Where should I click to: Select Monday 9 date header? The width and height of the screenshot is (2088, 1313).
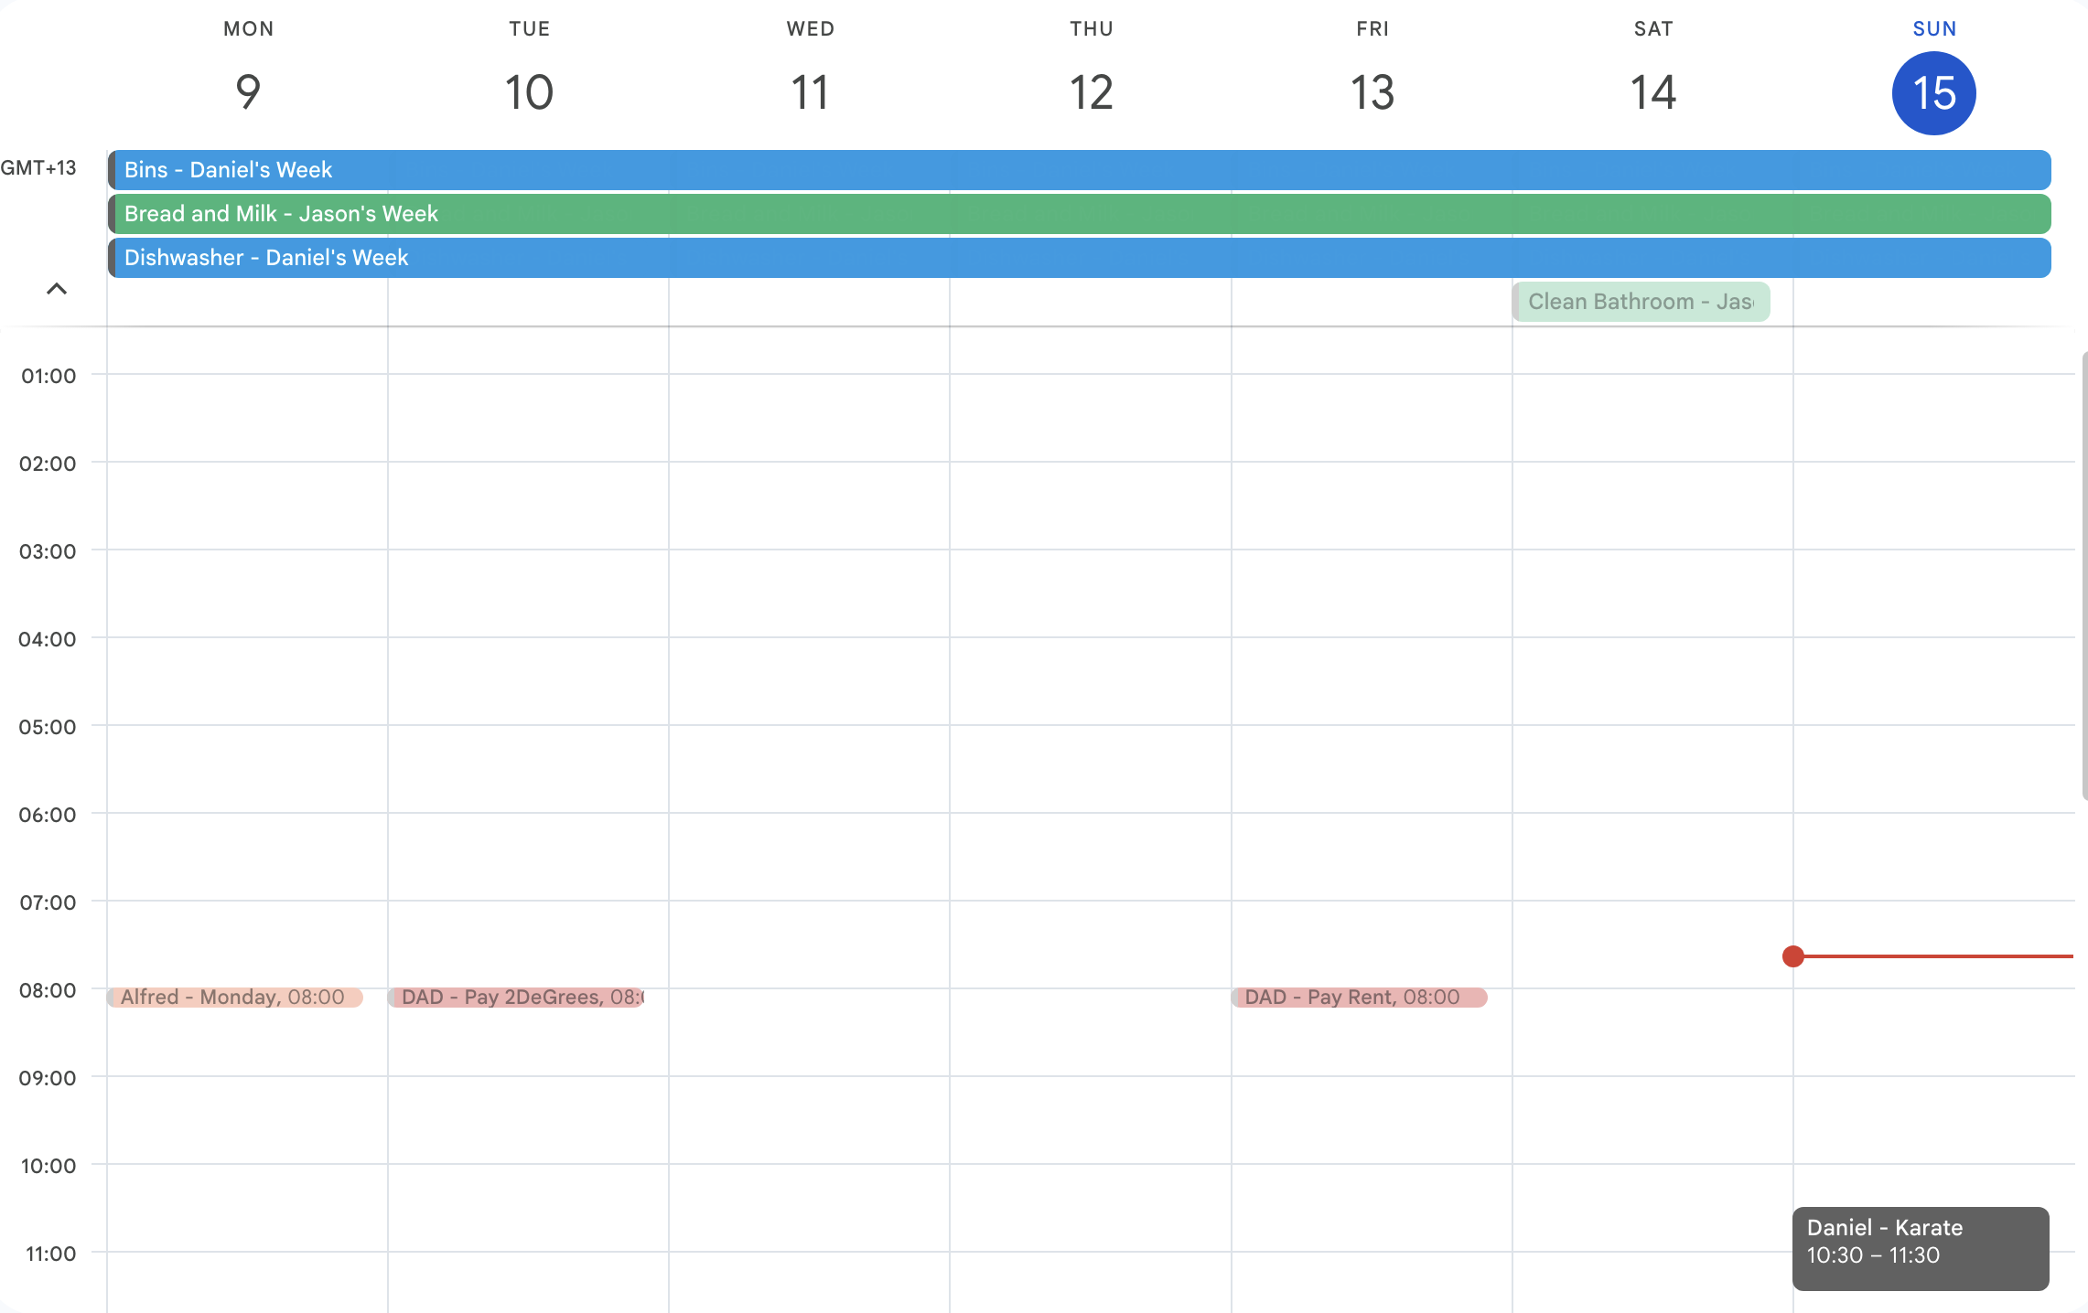coord(248,92)
